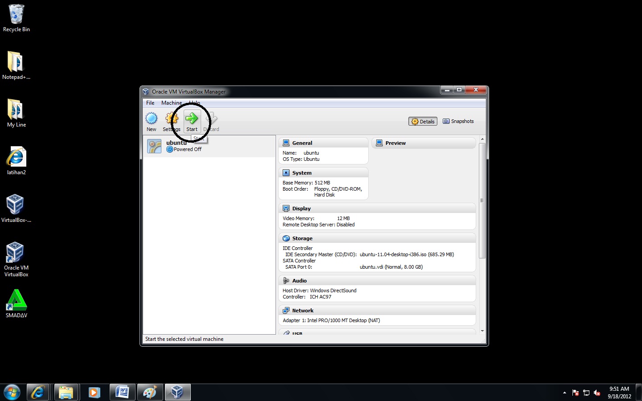Open the Windows Start menu orb

(x=12, y=393)
